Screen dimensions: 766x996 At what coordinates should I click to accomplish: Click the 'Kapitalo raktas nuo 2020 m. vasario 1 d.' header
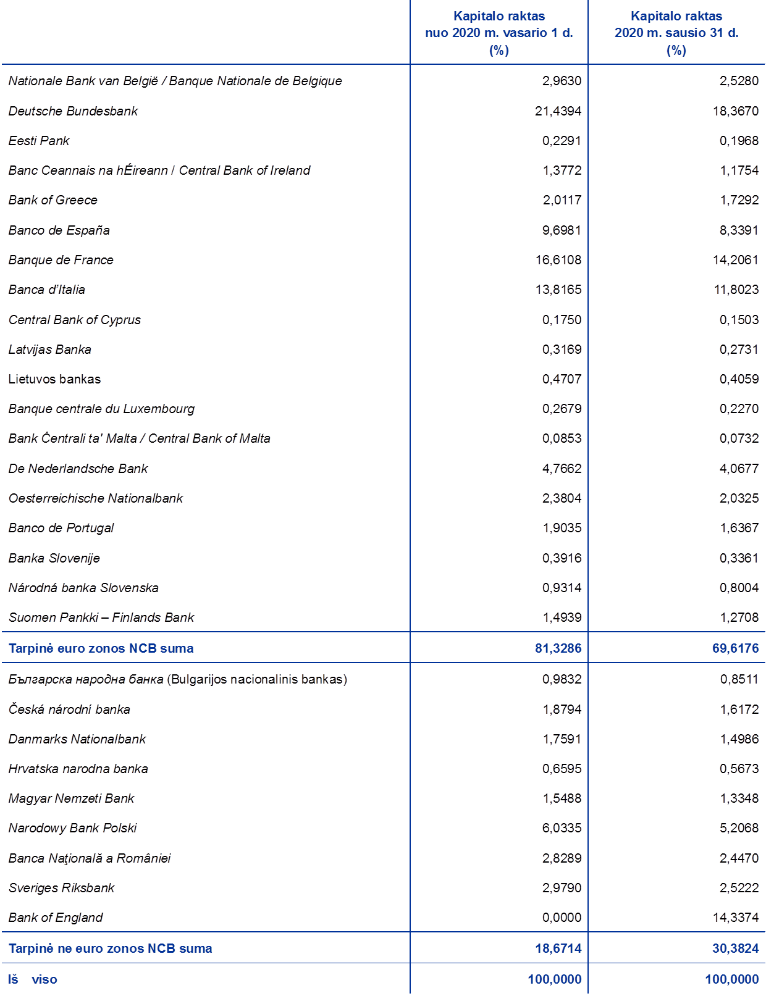(499, 33)
